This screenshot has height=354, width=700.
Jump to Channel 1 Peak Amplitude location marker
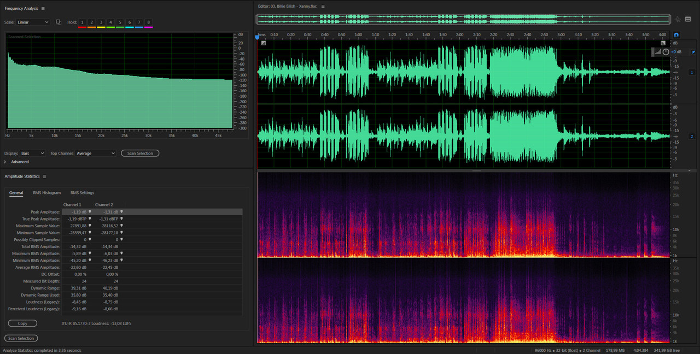[x=90, y=211]
